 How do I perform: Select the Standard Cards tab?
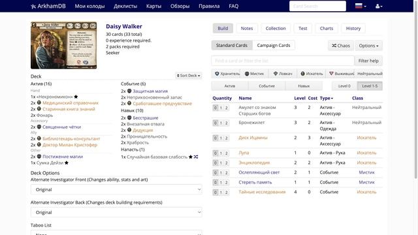[x=232, y=45]
